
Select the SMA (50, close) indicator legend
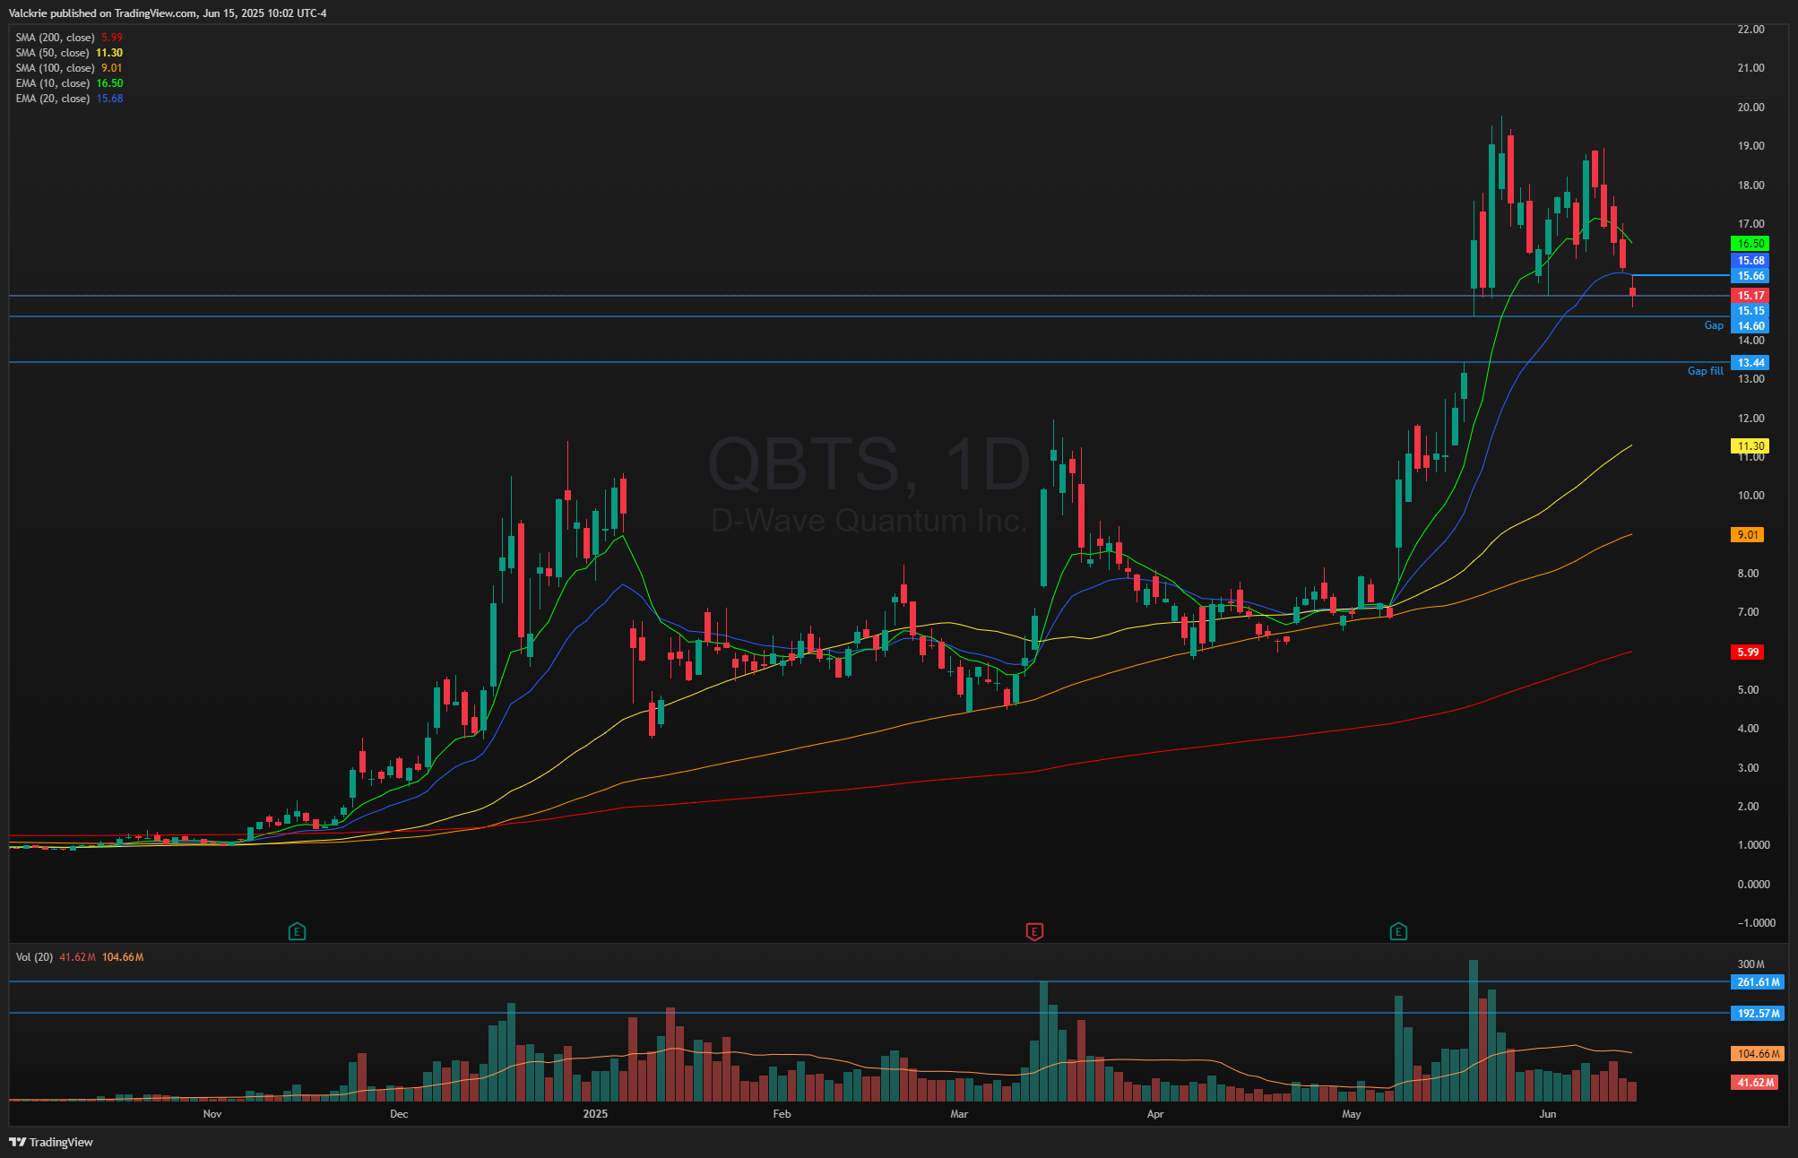[x=69, y=53]
